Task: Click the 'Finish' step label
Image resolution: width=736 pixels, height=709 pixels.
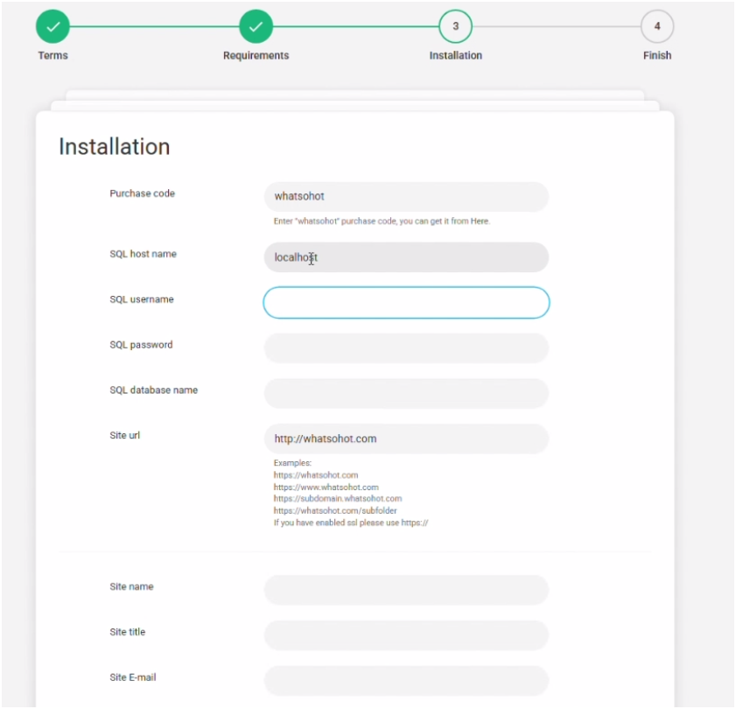Action: (656, 55)
